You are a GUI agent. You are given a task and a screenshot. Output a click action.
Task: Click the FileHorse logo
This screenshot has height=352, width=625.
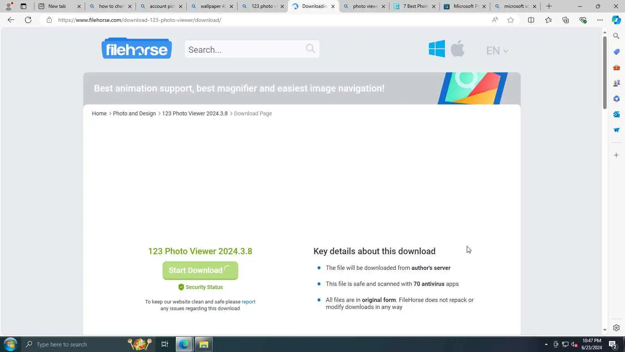[137, 48]
